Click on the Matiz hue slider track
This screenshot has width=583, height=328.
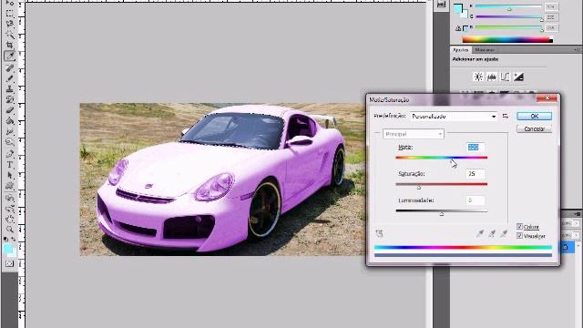point(441,158)
